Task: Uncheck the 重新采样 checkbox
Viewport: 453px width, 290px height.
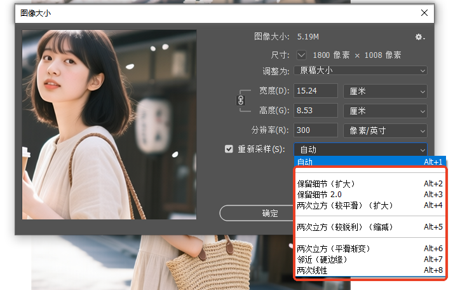Action: [x=229, y=149]
